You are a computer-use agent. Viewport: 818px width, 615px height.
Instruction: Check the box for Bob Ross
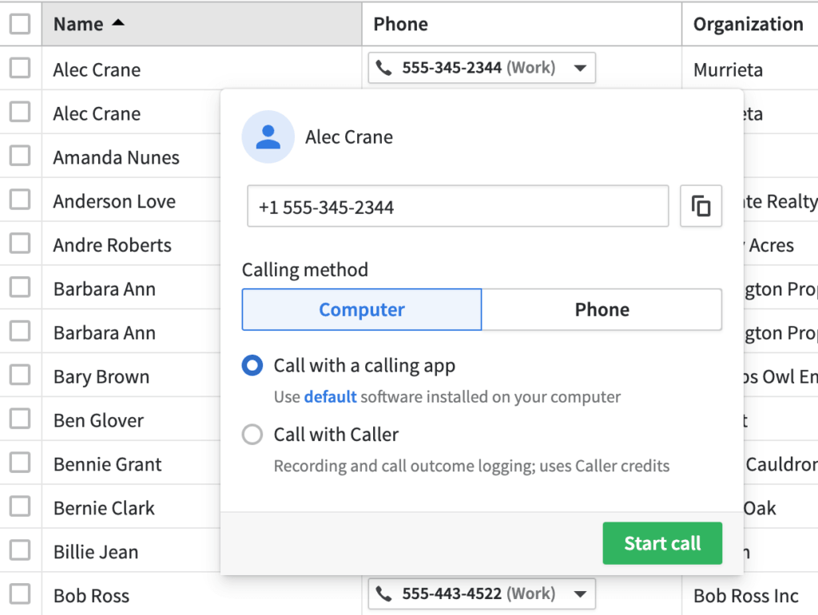point(20,593)
